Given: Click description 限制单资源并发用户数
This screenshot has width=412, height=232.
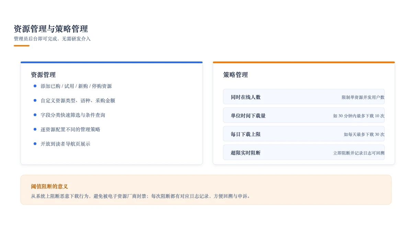Looking at the screenshot, I should tap(363, 98).
